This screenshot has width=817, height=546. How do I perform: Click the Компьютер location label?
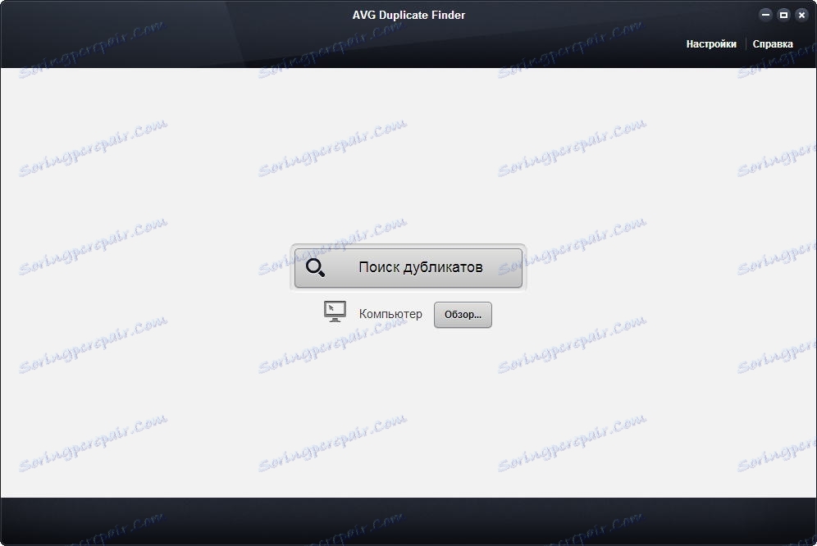click(390, 314)
